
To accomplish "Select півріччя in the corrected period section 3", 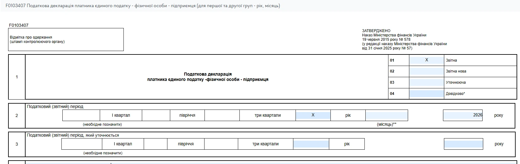I will point(186,144).
